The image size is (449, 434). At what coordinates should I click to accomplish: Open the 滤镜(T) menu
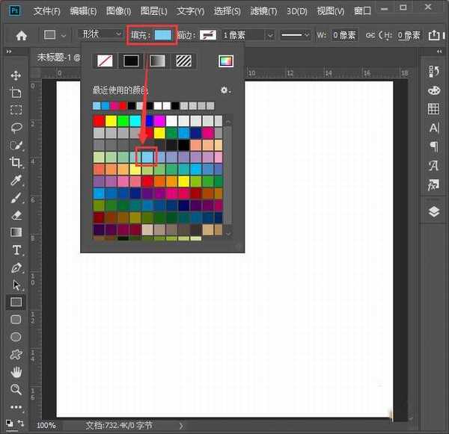[262, 11]
